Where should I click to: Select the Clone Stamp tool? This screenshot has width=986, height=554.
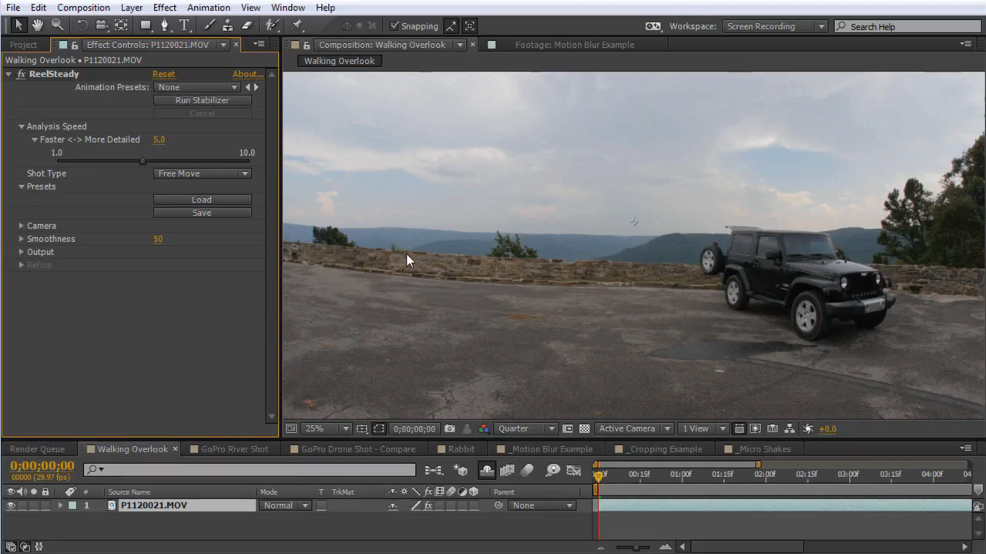point(227,25)
